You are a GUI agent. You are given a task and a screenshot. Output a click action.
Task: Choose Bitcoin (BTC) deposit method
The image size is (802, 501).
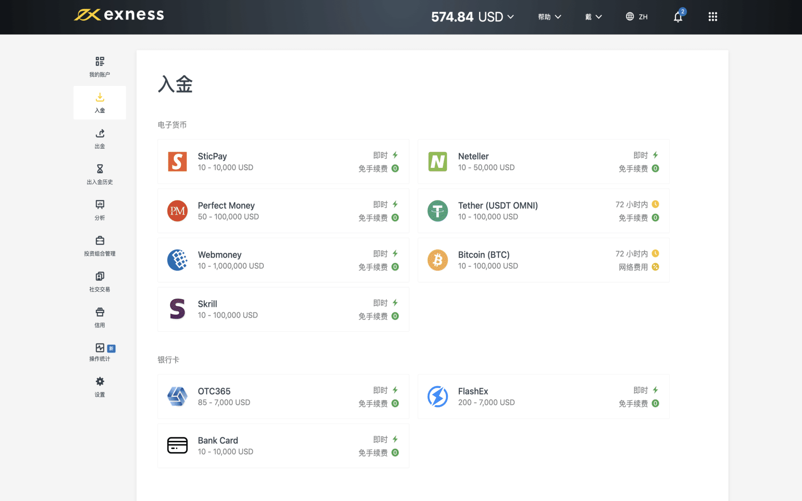(x=543, y=260)
